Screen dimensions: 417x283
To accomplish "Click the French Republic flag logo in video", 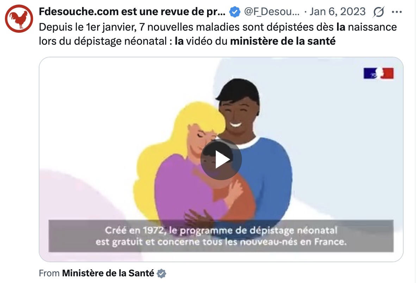I will click(x=379, y=73).
